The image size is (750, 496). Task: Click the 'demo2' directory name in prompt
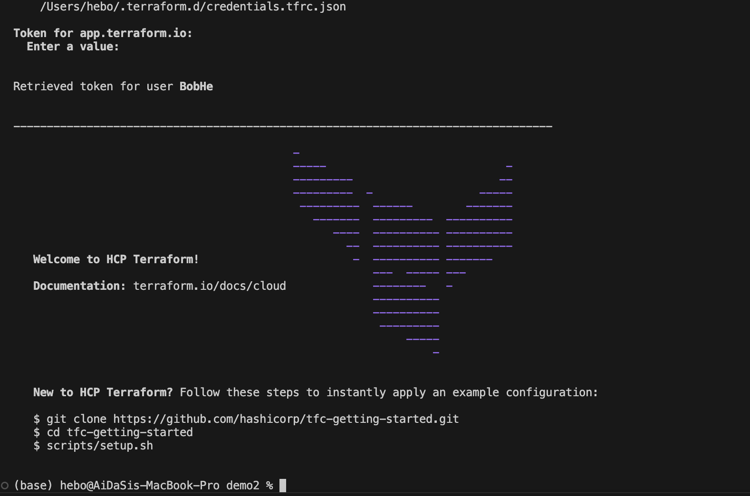click(243, 486)
